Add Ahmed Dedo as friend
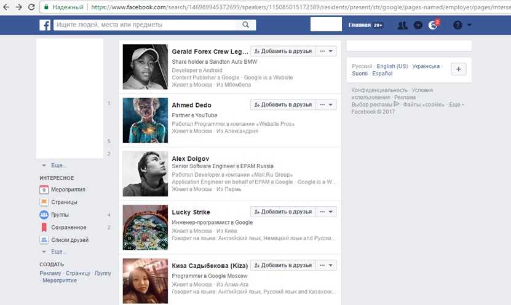This screenshot has height=305, width=511. [x=283, y=105]
